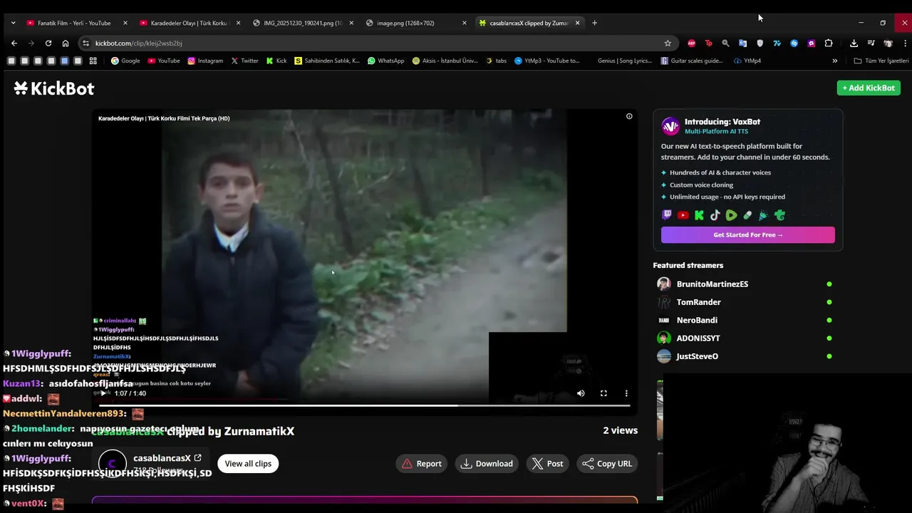The image size is (912, 513).
Task: Enter fullscreen mode on the video player
Action: pos(603,393)
